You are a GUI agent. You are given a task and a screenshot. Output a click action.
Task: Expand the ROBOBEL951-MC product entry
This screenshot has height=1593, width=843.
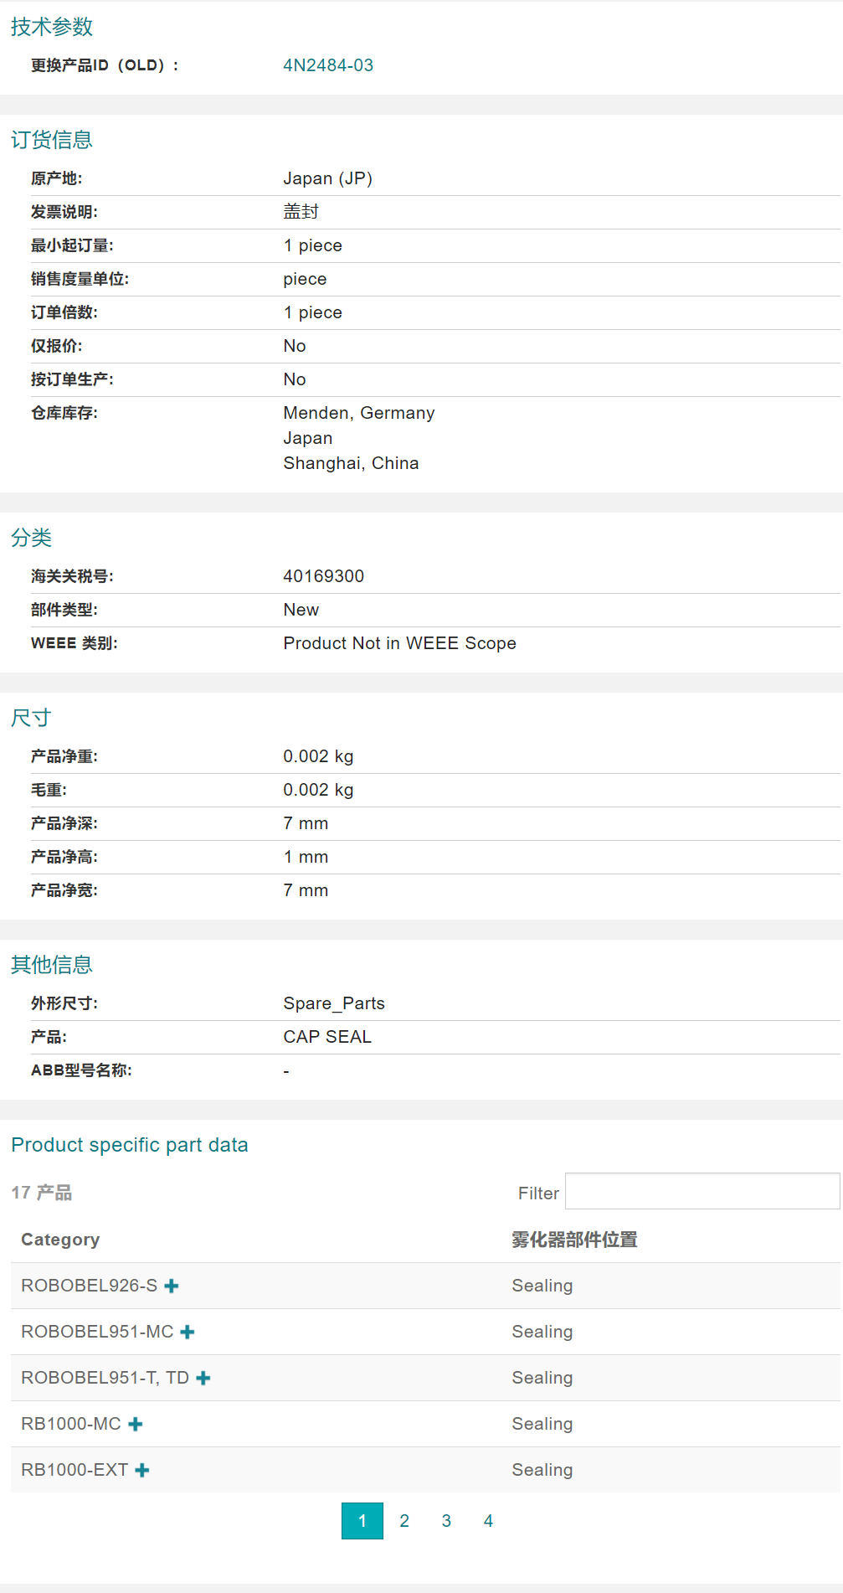[x=187, y=1333]
